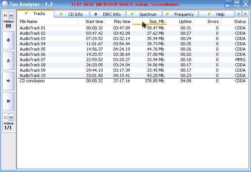Maximize the Tau Analyzer window
This screenshot has height=172, width=251.
[x=237, y=4]
